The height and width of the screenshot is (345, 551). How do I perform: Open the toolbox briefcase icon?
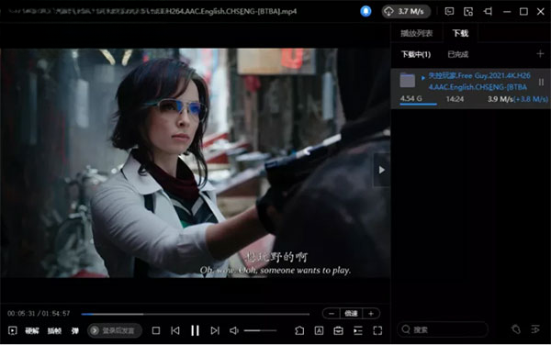point(338,330)
